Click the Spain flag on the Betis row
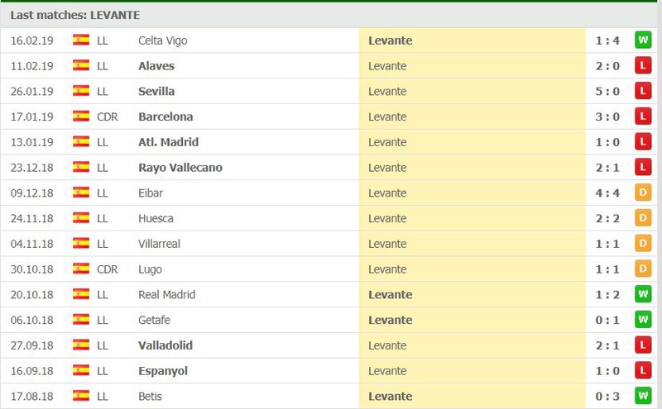Screen dimensions: 662x409 point(81,396)
